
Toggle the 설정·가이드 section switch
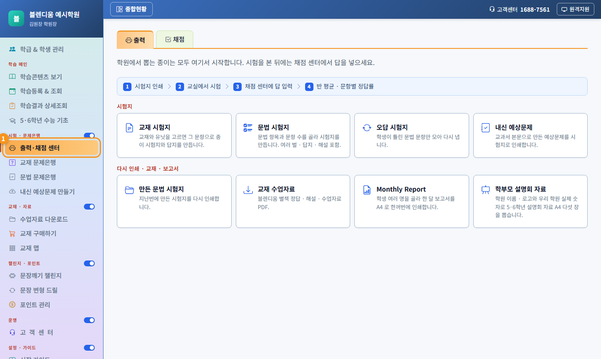point(89,348)
